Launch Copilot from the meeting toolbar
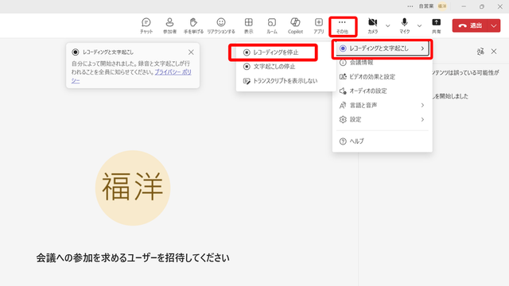The height and width of the screenshot is (286, 509). coord(295,25)
